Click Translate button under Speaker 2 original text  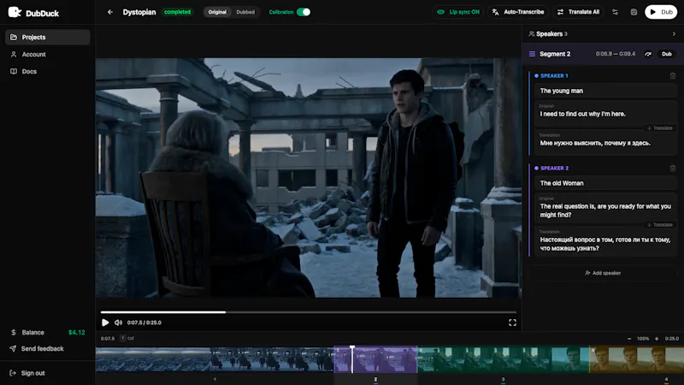click(x=659, y=225)
